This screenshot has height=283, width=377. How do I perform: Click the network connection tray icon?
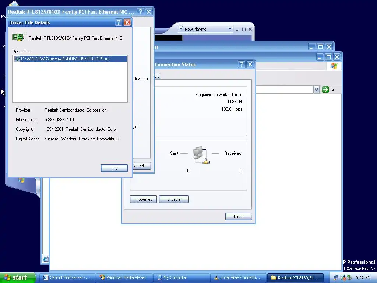336,277
